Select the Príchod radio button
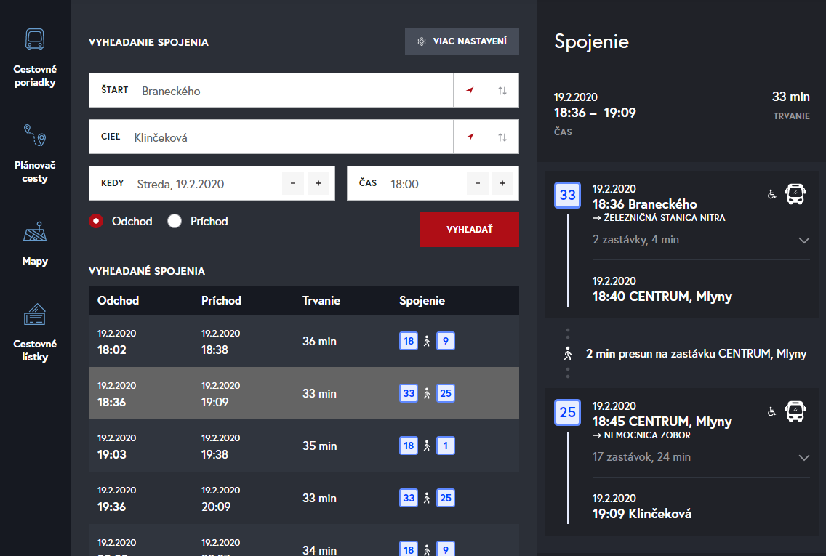The height and width of the screenshot is (556, 826). pyautogui.click(x=175, y=221)
